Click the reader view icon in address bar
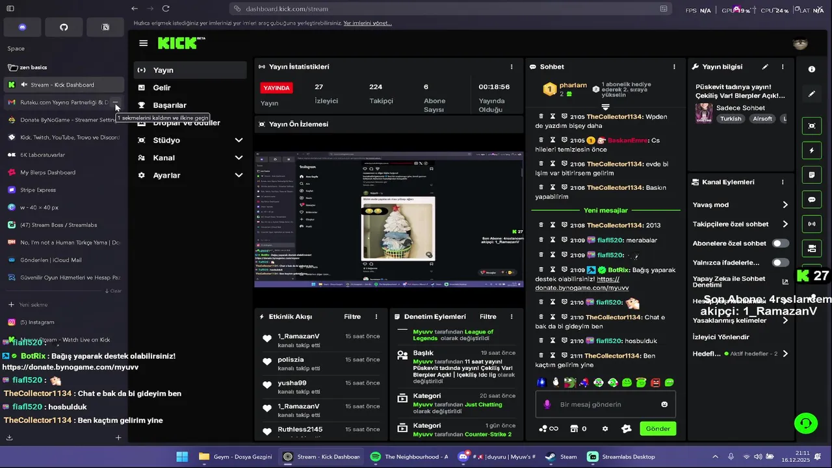 pyautogui.click(x=664, y=8)
